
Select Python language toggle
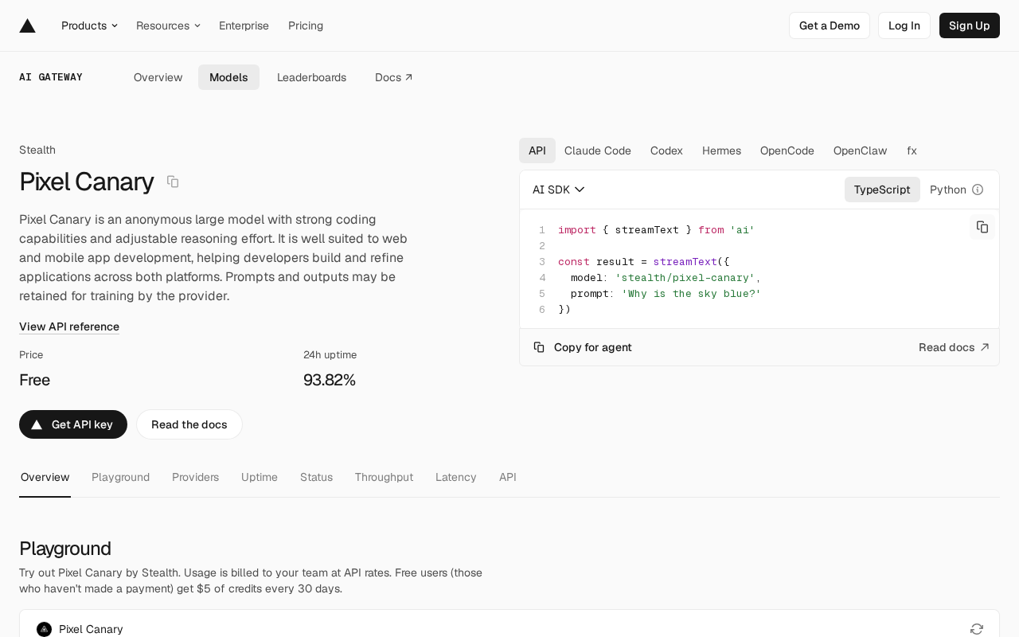point(948,190)
